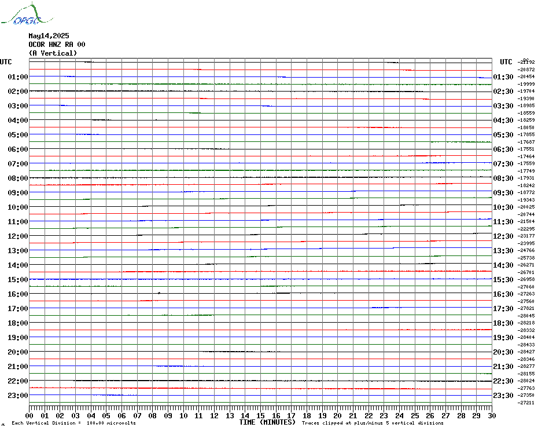Select the date text May14,2025
The image size is (538, 431).
coord(49,36)
